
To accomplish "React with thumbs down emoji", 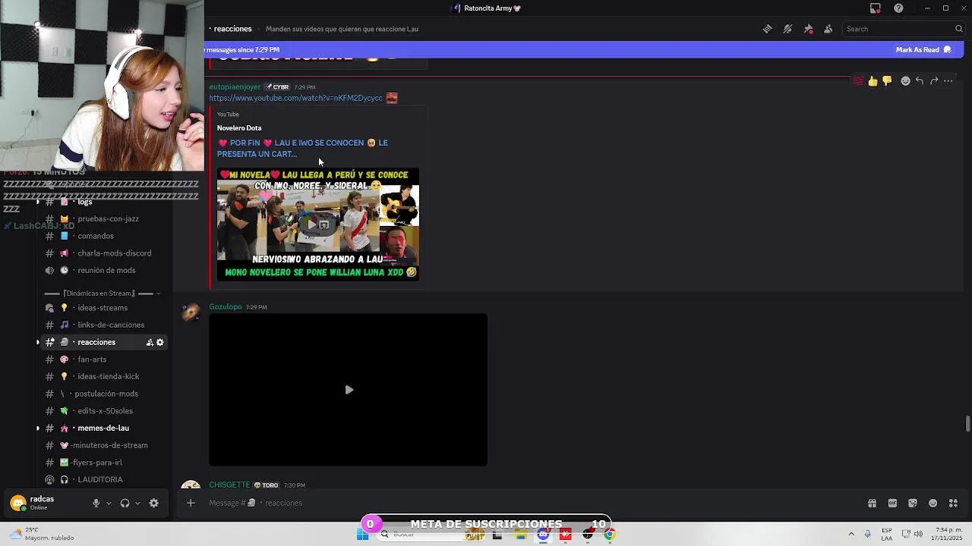I will tap(887, 81).
